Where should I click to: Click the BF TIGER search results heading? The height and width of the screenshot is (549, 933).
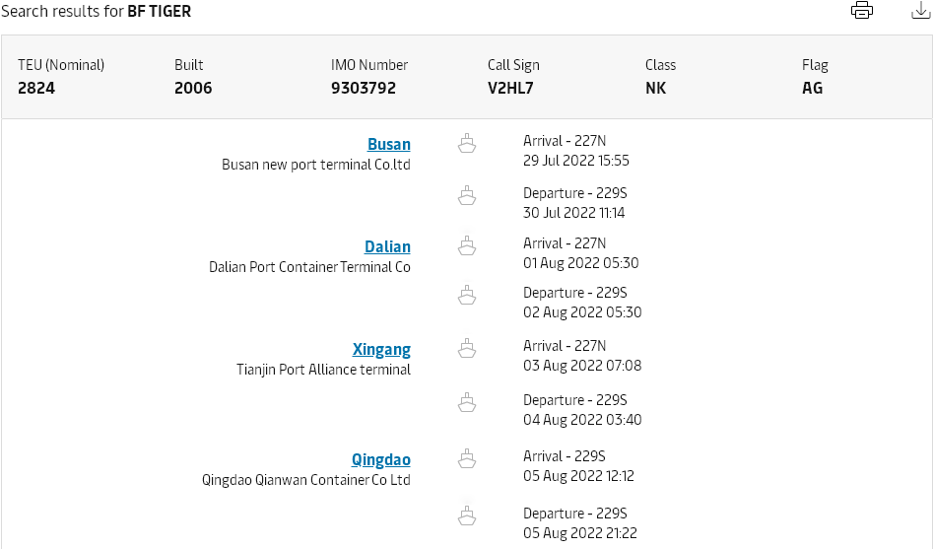click(159, 12)
